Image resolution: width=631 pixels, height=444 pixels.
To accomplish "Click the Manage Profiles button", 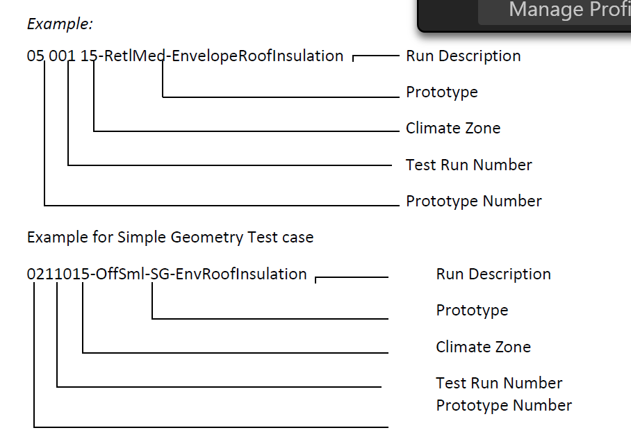I will (555, 11).
